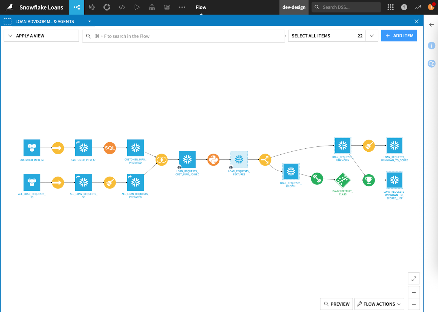This screenshot has width=438, height=312.
Task: Select the score trophy recipe node
Action: tap(369, 180)
